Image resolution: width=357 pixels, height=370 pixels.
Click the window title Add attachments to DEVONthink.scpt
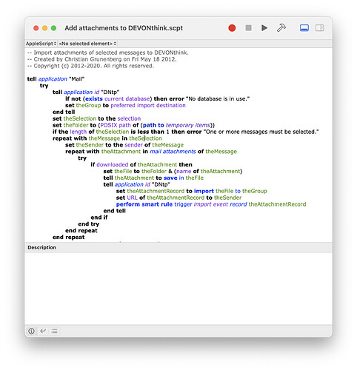[124, 28]
